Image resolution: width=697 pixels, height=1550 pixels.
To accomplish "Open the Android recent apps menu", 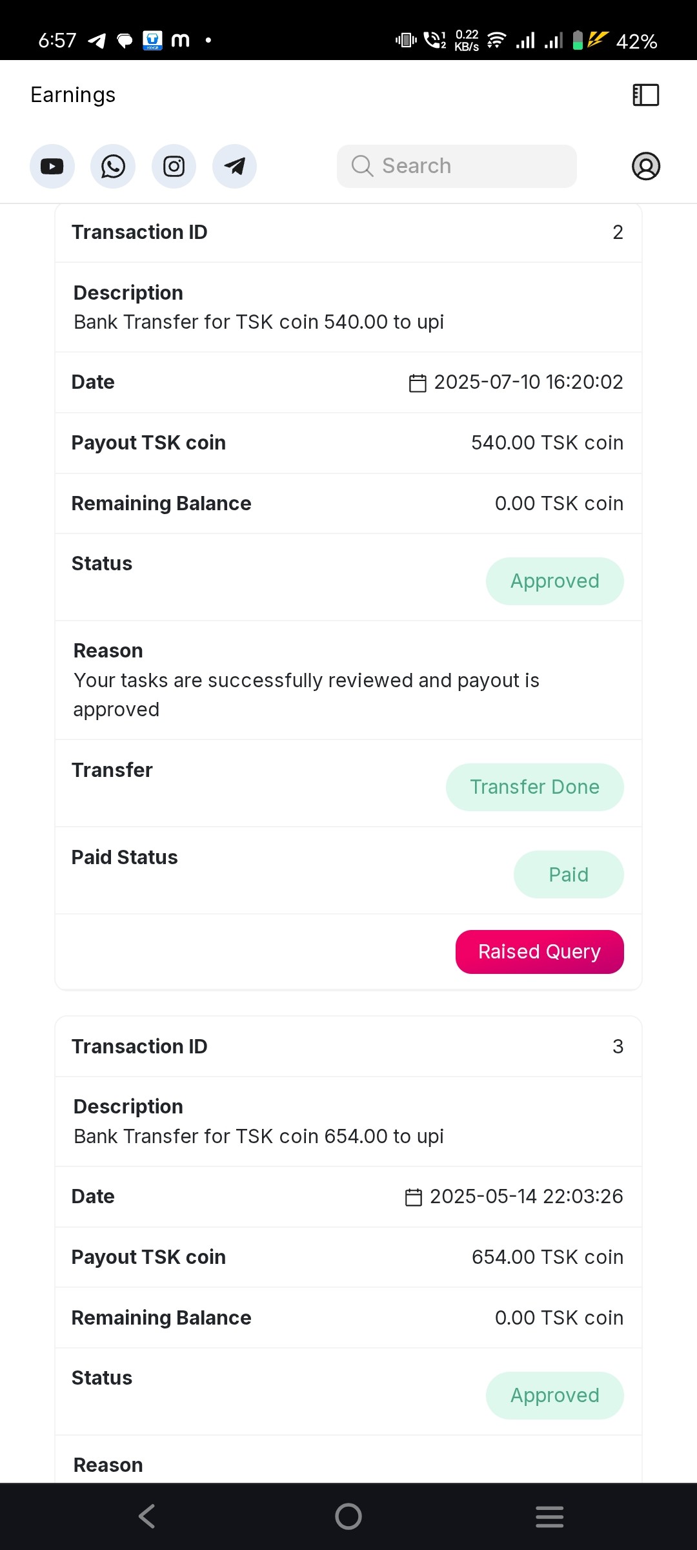I will pyautogui.click(x=549, y=1516).
